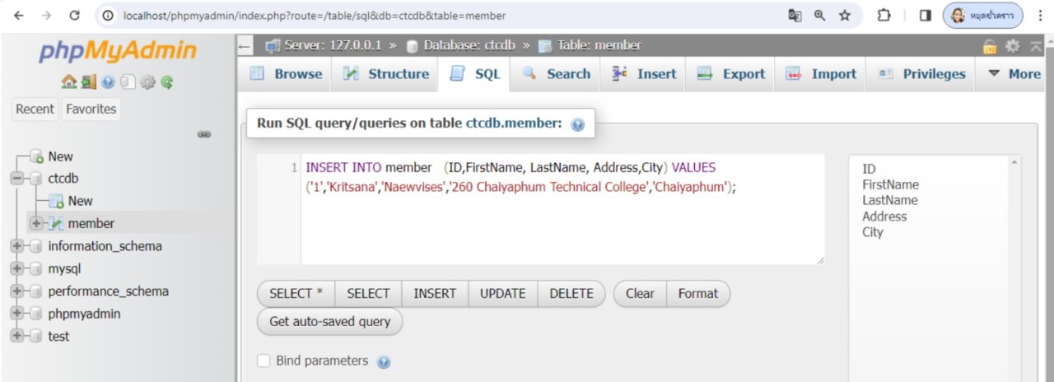This screenshot has width=1054, height=382.
Task: Click the SQL query help icon
Action: [577, 124]
